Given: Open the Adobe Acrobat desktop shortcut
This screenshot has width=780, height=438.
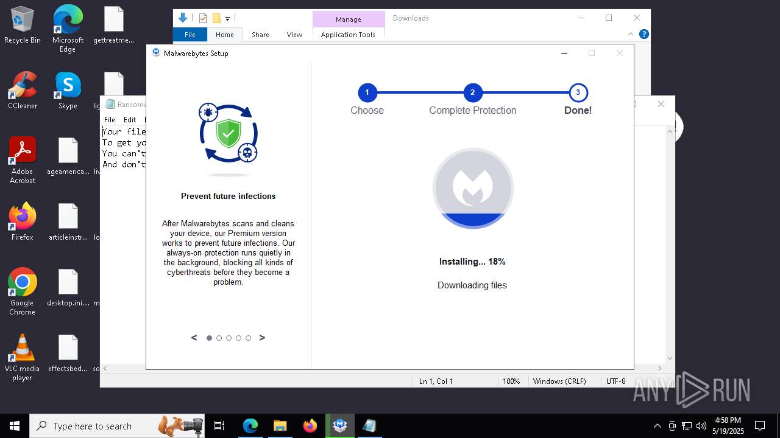Looking at the screenshot, I should click(23, 160).
